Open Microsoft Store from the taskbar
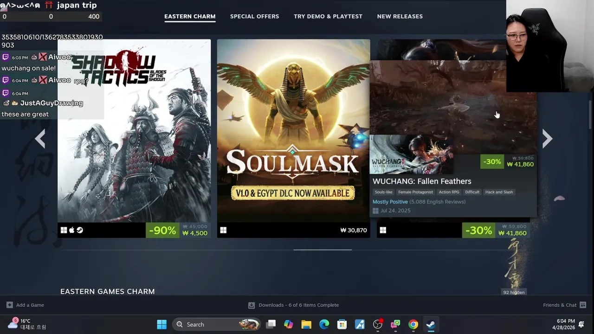Screen dimensions: 594x334 [x=342, y=324]
